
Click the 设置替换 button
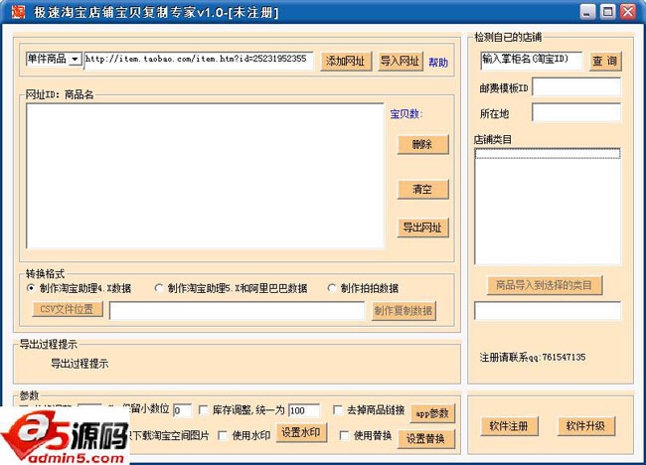(426, 439)
